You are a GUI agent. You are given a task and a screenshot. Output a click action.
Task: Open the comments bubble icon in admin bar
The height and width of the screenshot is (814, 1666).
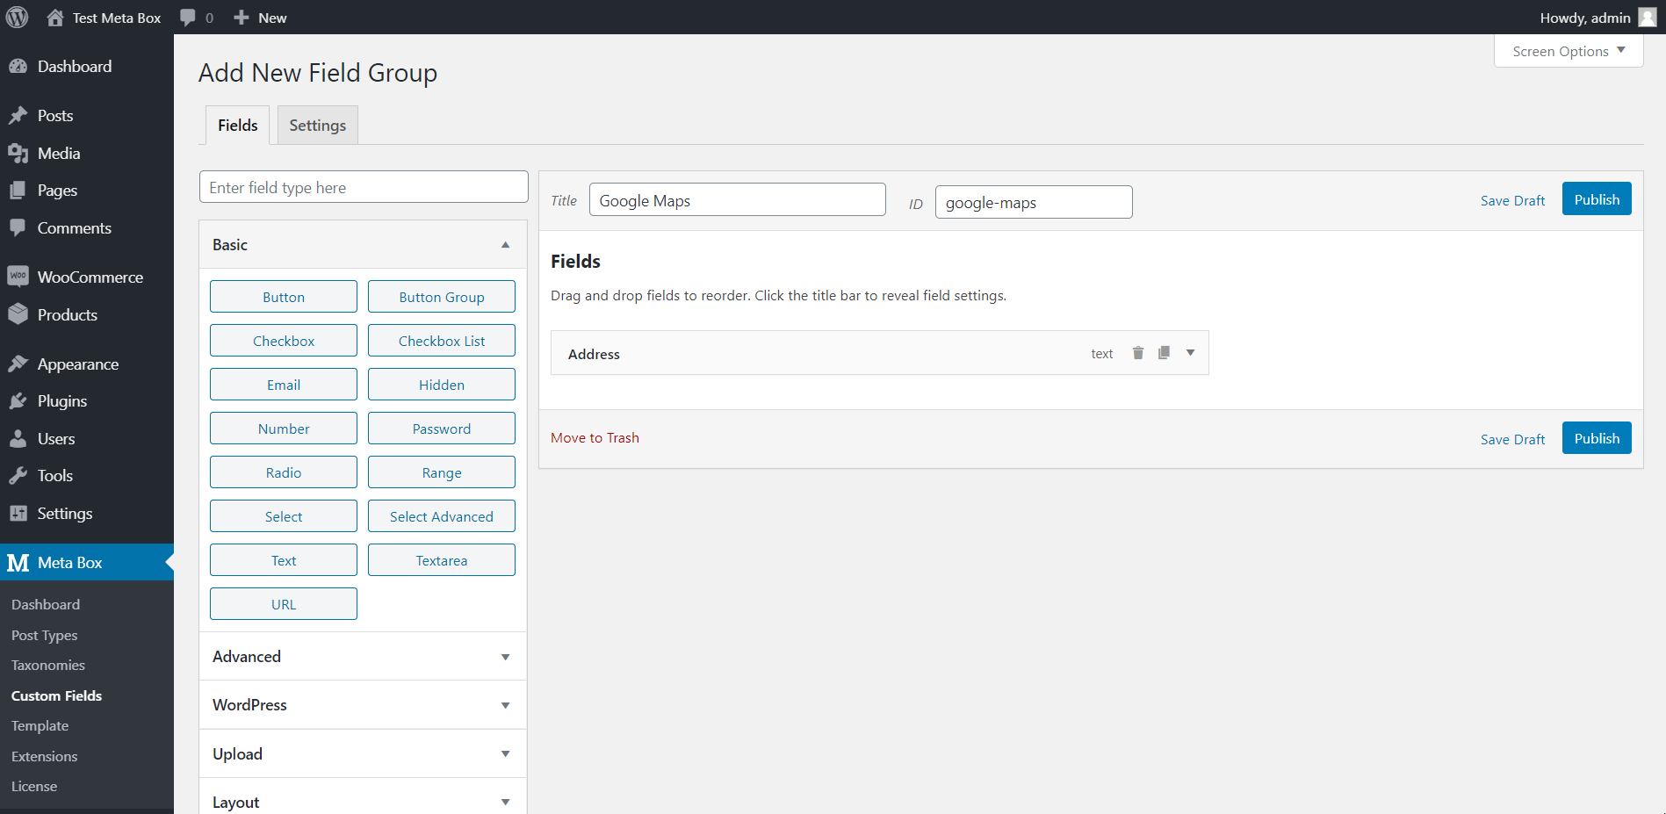tap(188, 18)
